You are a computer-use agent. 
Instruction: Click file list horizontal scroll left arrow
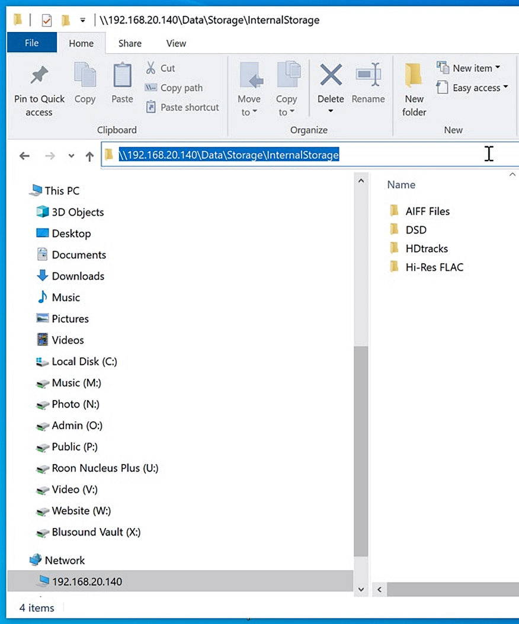tap(380, 590)
